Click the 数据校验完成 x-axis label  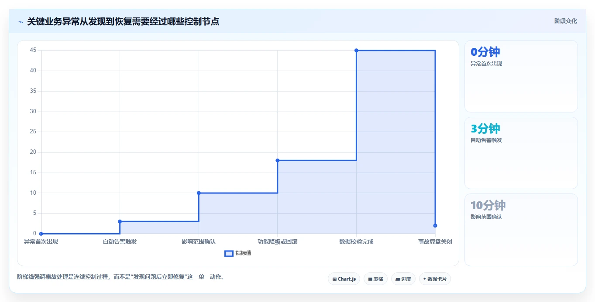coord(356,241)
